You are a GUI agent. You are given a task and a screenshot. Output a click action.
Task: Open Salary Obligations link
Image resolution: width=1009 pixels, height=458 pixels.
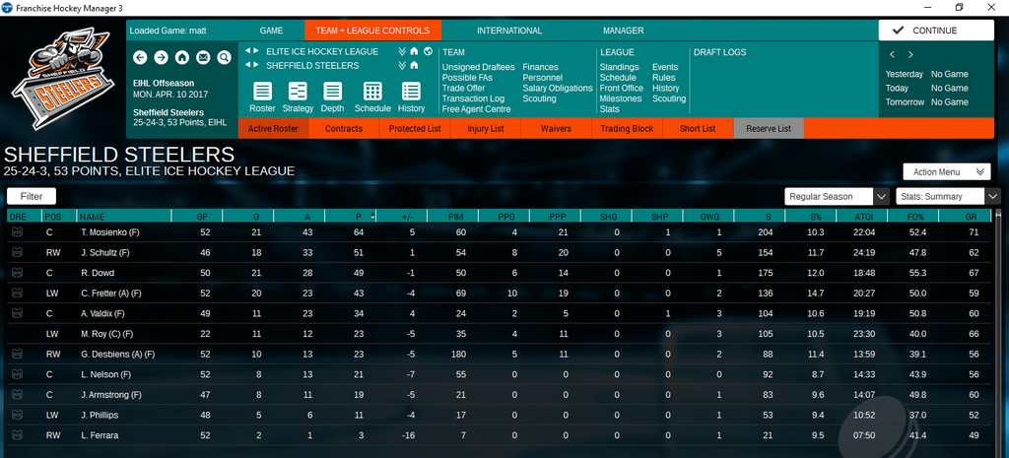[558, 88]
